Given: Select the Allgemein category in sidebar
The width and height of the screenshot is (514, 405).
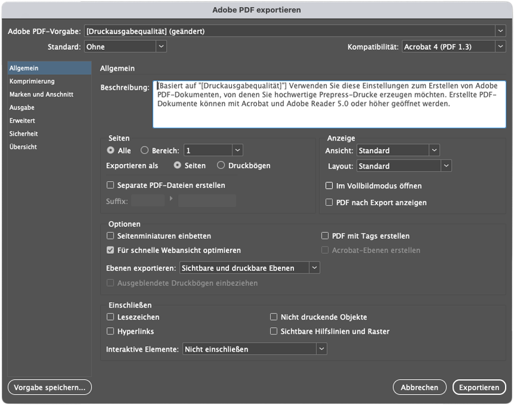Looking at the screenshot, I should [x=50, y=68].
